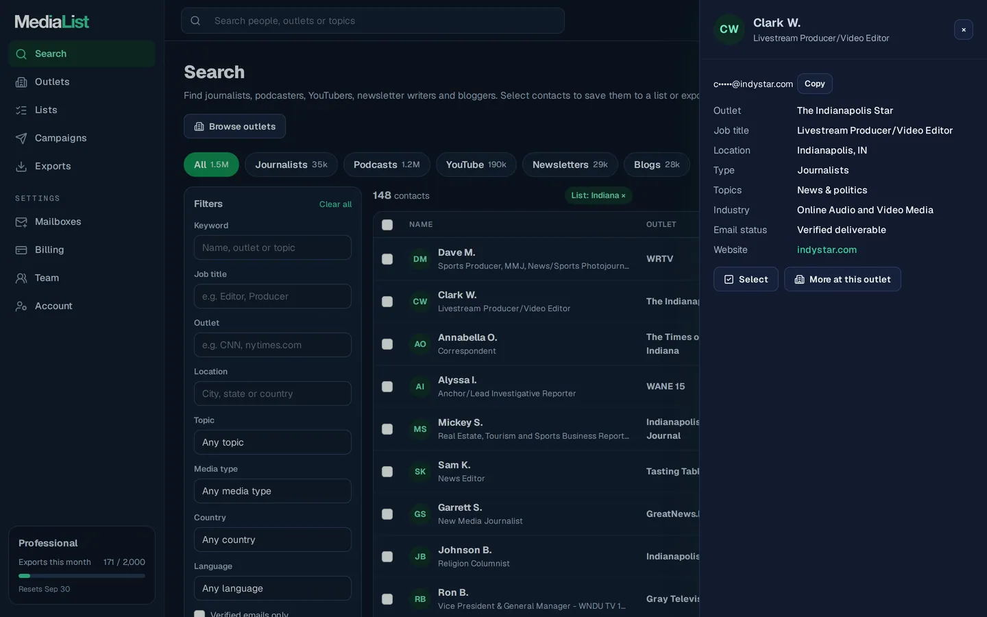This screenshot has width=987, height=617.
Task: Switch to the Podcasts tab
Action: pyautogui.click(x=387, y=165)
